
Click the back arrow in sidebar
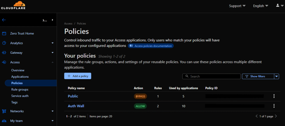tap(4, 20)
